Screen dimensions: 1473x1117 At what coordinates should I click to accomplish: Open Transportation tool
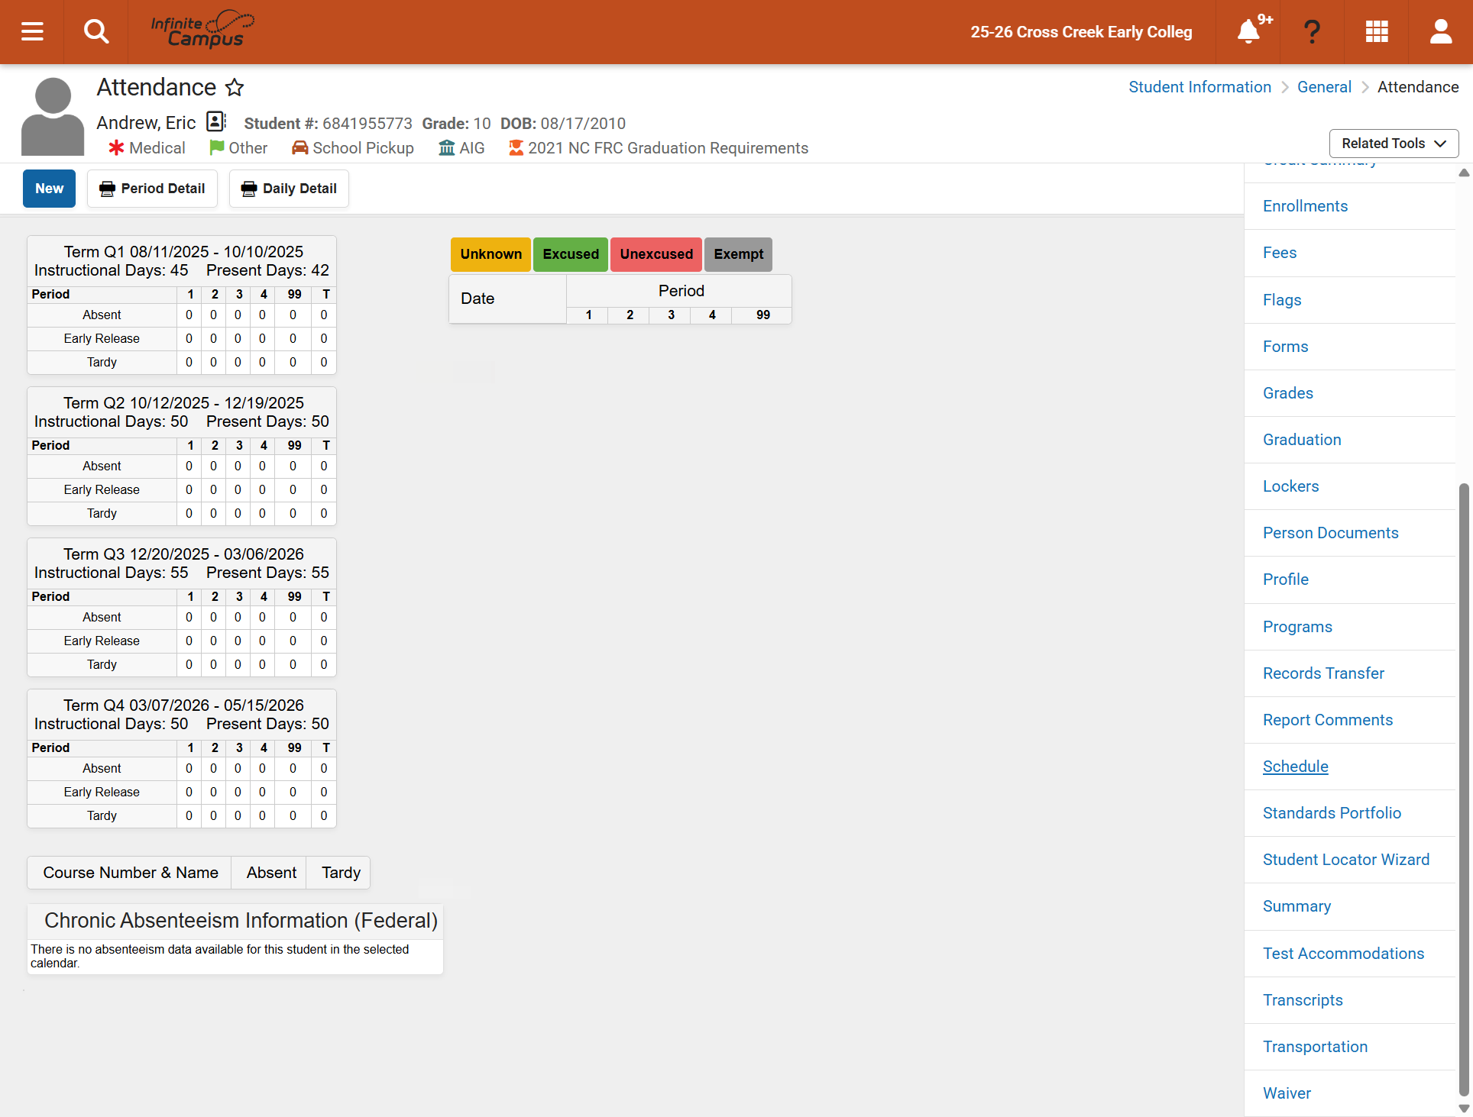pos(1315,1047)
